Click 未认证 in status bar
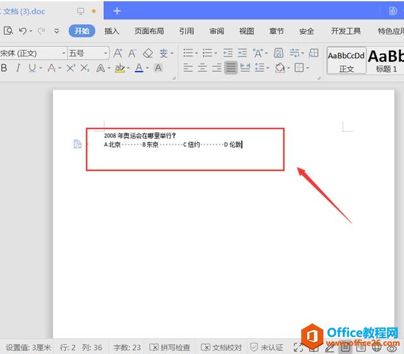Image resolution: width=404 pixels, height=354 pixels. coord(267,348)
